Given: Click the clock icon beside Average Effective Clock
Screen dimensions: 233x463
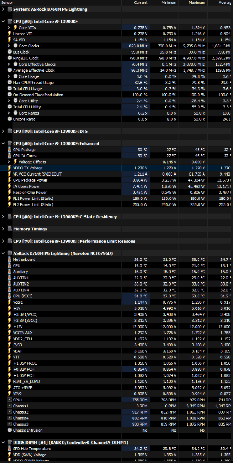Looking at the screenshot, I should coord(10,70).
